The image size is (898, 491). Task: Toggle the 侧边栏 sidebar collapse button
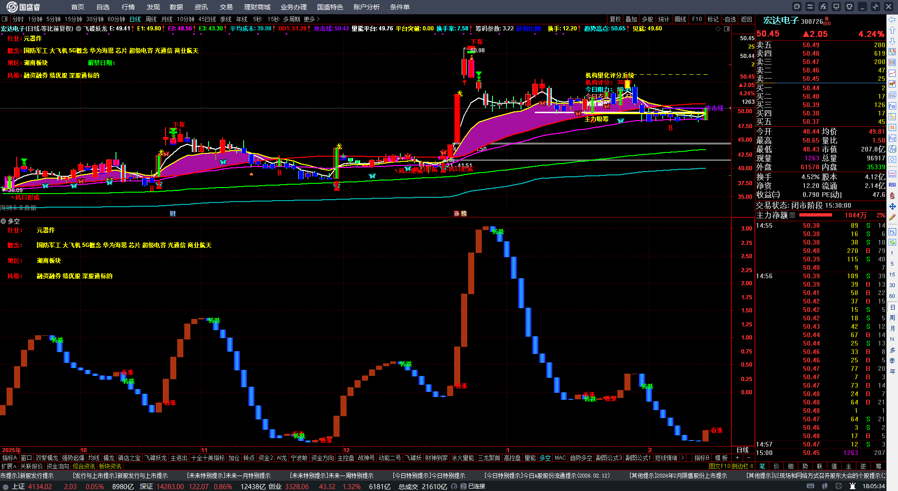pyautogui.click(x=742, y=466)
